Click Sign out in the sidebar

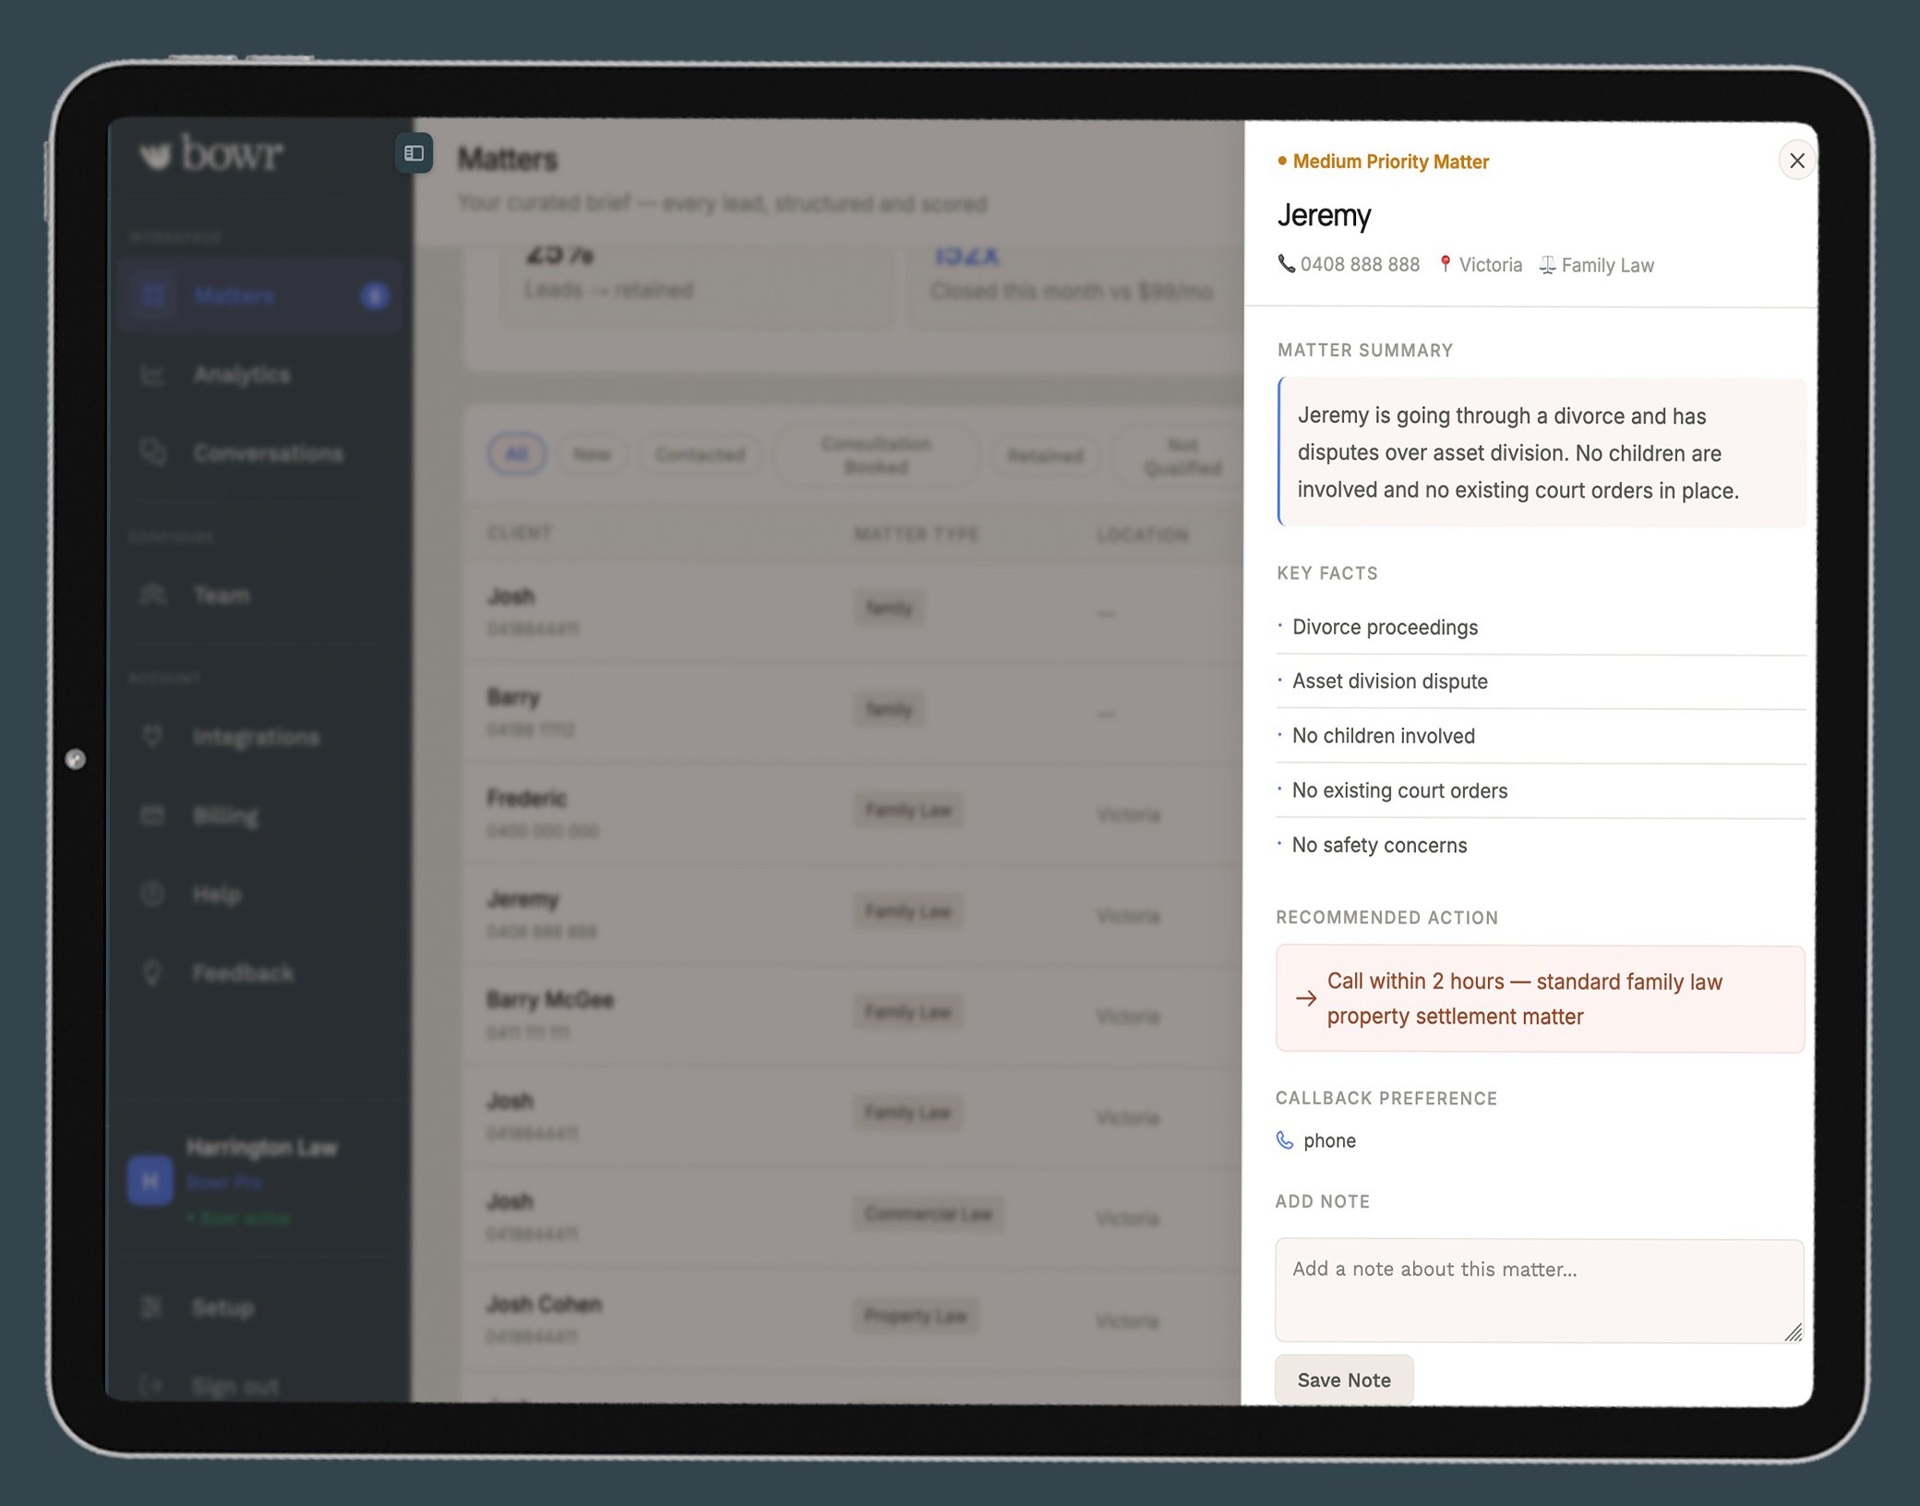tap(259, 1386)
